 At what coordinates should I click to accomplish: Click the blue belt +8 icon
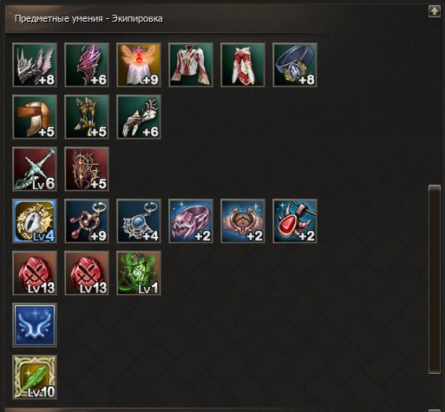295,65
